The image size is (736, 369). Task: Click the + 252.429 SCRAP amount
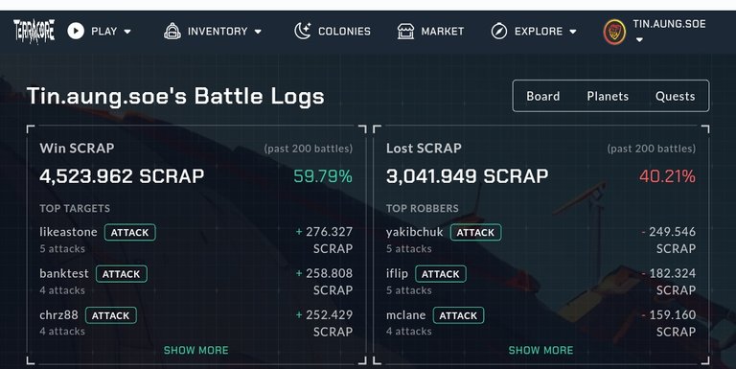click(324, 323)
